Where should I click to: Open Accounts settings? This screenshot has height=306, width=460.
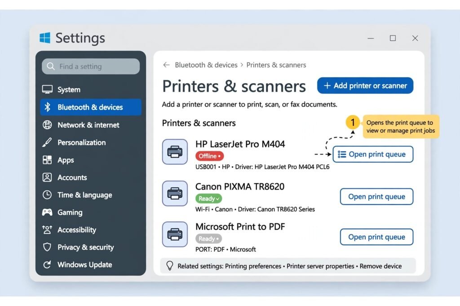91,177
